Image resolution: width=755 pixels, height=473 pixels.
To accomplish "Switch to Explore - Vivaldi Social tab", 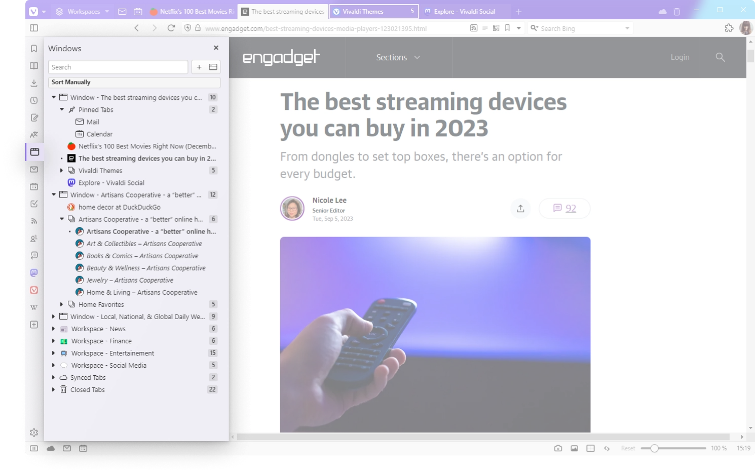I will pos(464,11).
